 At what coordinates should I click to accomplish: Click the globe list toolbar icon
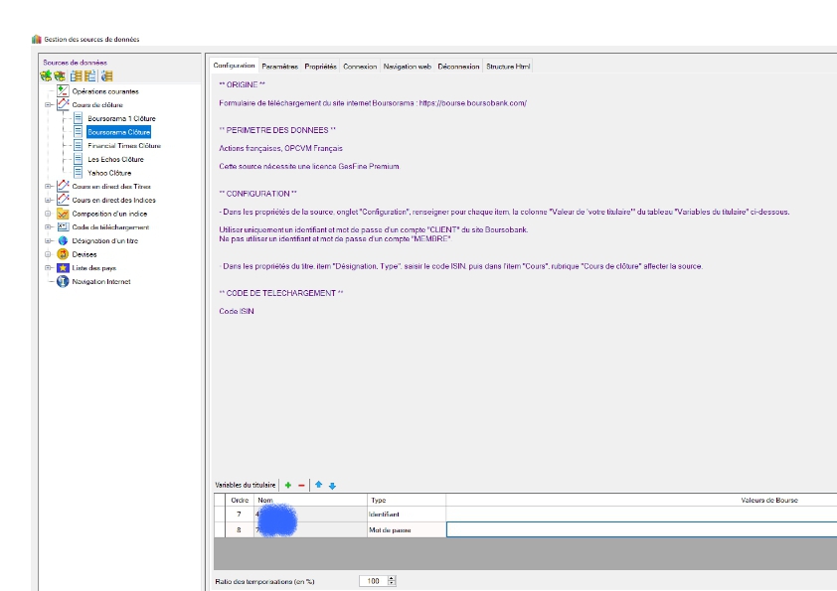pos(107,75)
